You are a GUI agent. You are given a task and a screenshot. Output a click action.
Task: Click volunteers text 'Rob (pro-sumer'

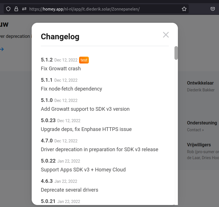pos(200,152)
